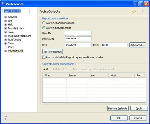Minimize the Preferences window

[135, 4]
